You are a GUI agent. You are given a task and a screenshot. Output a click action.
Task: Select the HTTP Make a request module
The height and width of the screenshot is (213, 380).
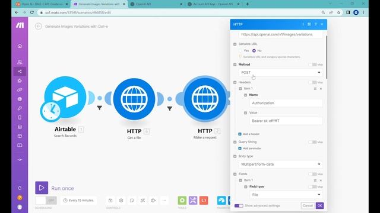click(205, 99)
